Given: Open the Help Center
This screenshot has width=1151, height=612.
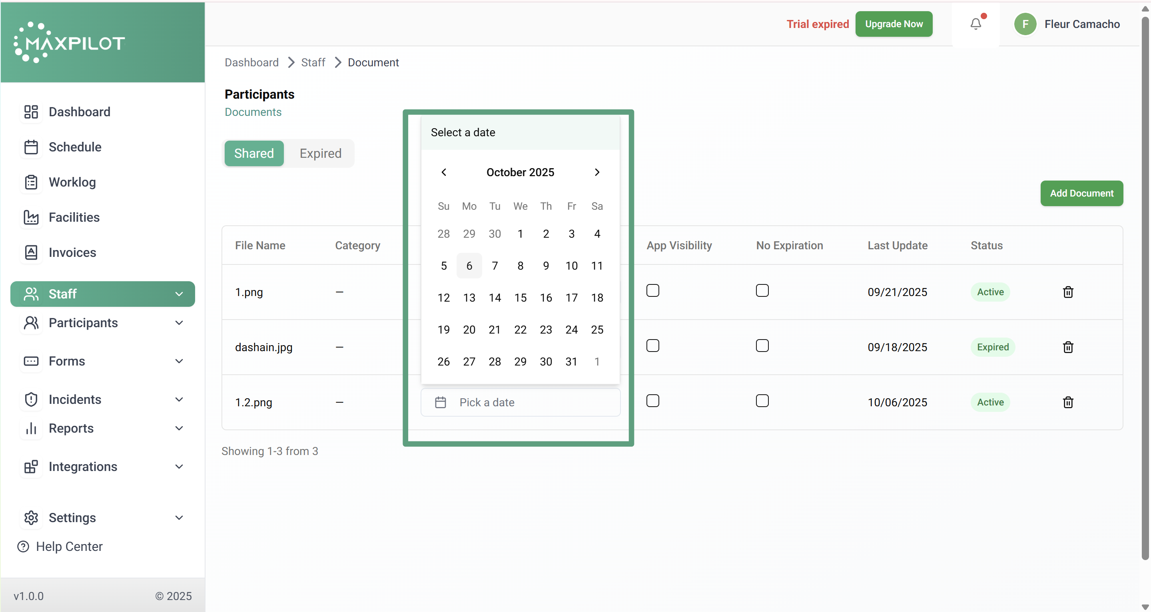Looking at the screenshot, I should tap(69, 546).
